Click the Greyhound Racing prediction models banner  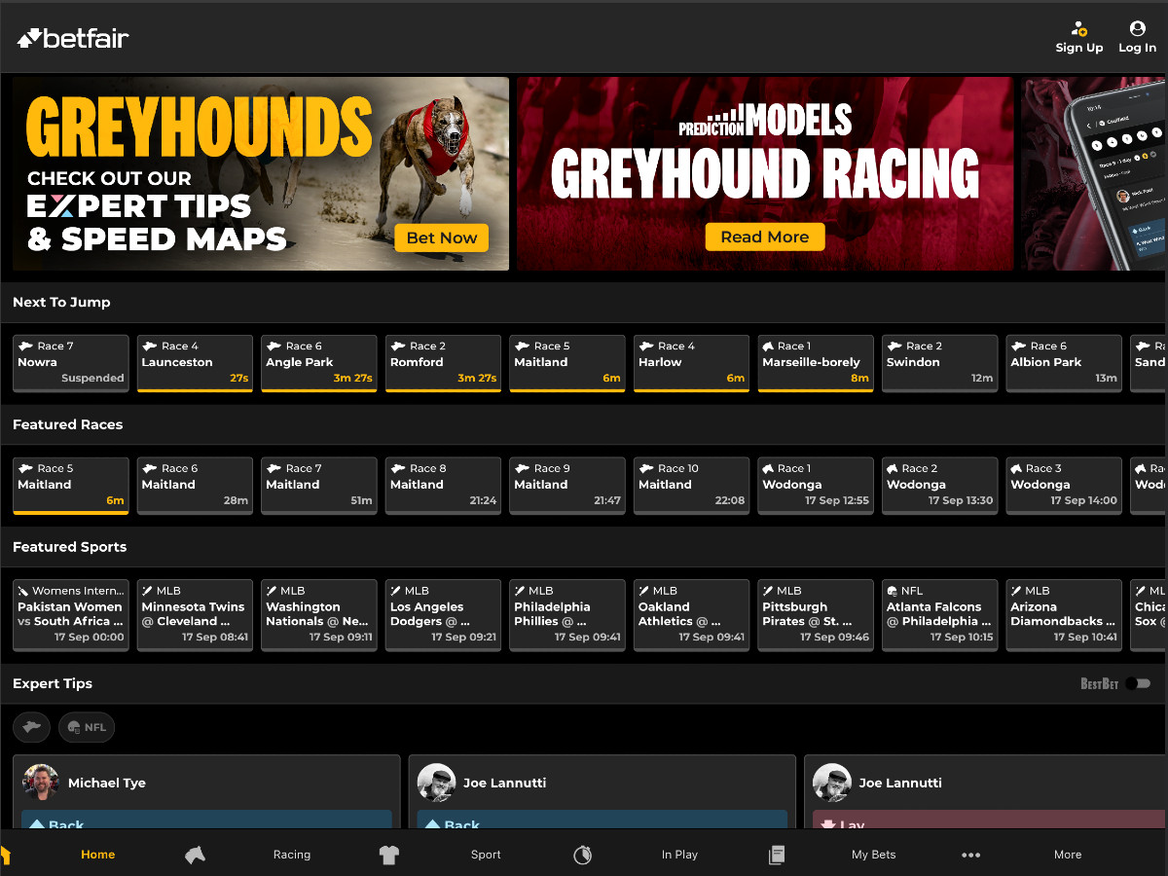tap(765, 174)
